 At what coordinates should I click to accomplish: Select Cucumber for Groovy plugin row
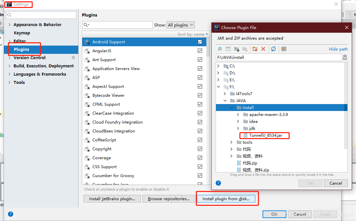pyautogui.click(x=144, y=175)
